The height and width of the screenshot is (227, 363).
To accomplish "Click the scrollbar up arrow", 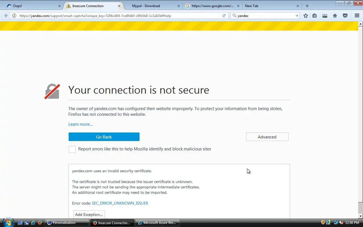I will coord(360,24).
